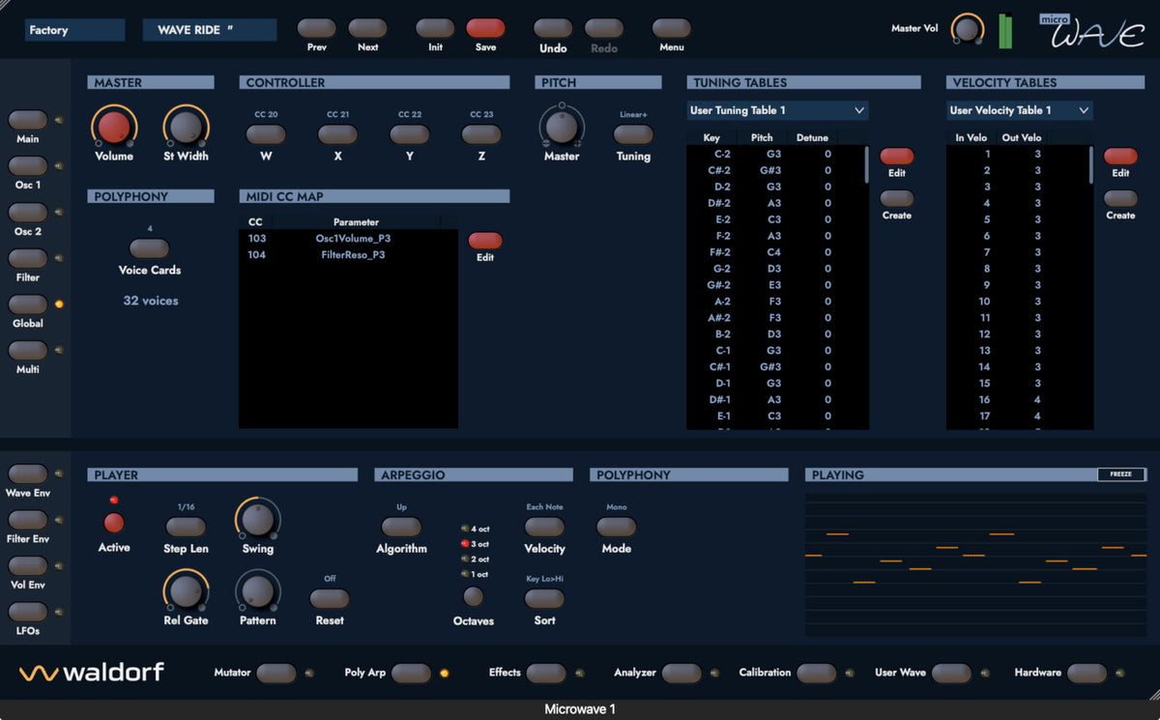Click the Voice Cards selector button
This screenshot has width=1160, height=720.
(x=149, y=248)
